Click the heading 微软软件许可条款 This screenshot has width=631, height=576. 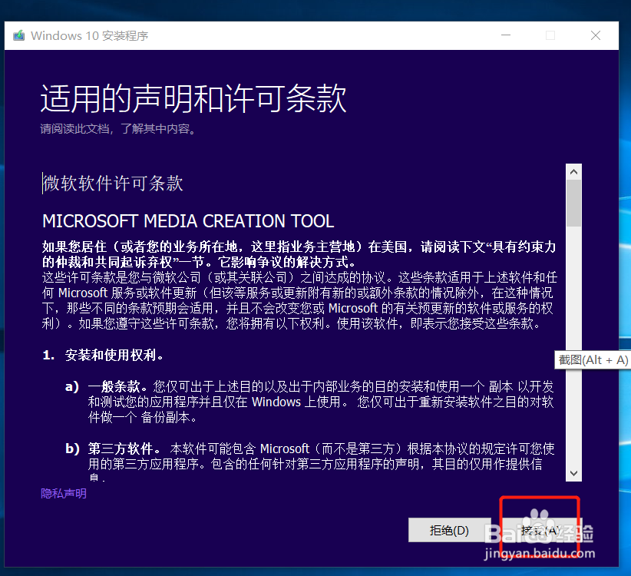tap(113, 183)
